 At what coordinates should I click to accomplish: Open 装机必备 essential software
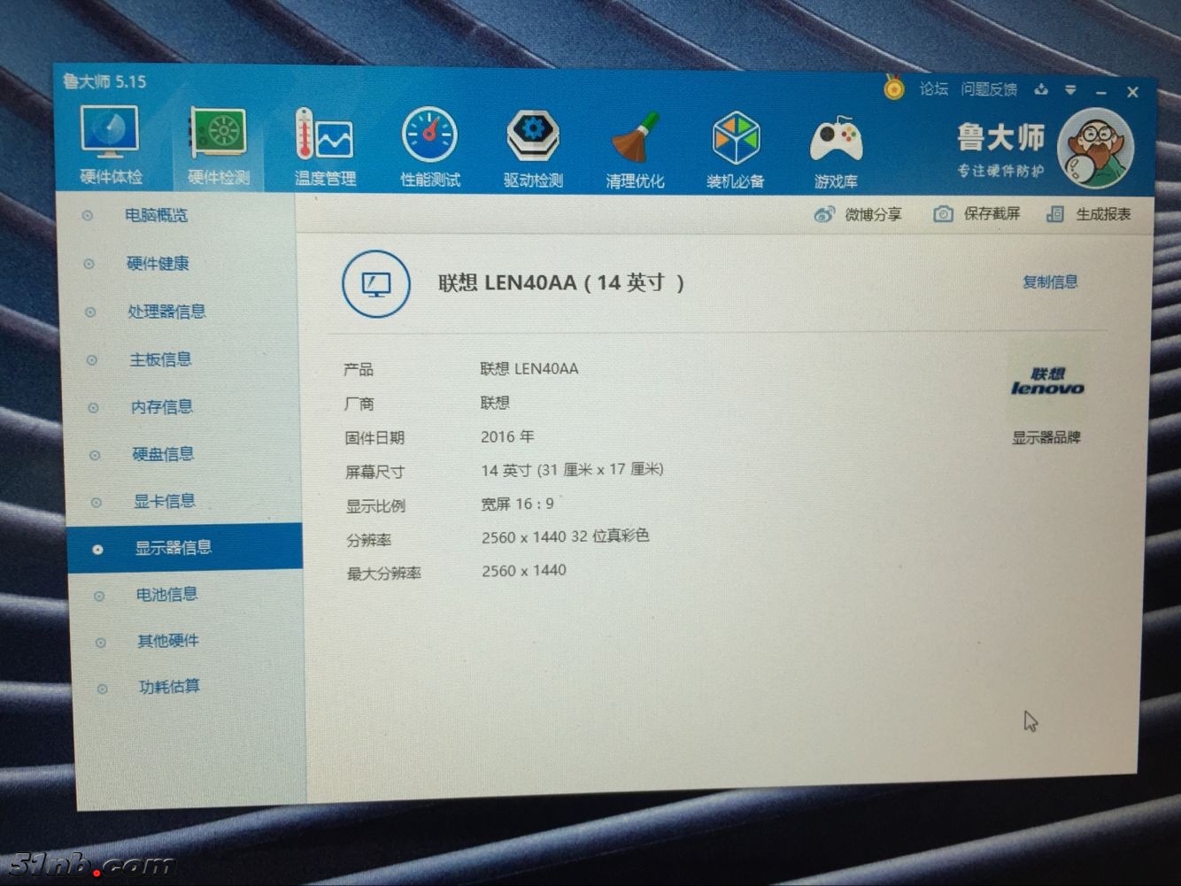click(x=736, y=150)
